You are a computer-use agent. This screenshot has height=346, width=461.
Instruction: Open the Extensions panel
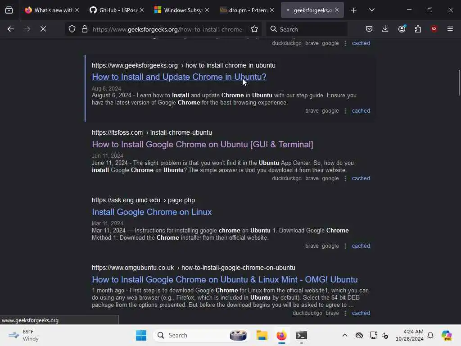(418, 29)
